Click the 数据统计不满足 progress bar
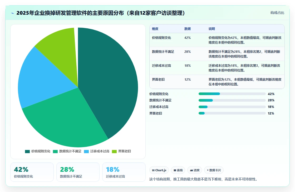The width and height of the screenshot is (295, 192). click(232, 100)
